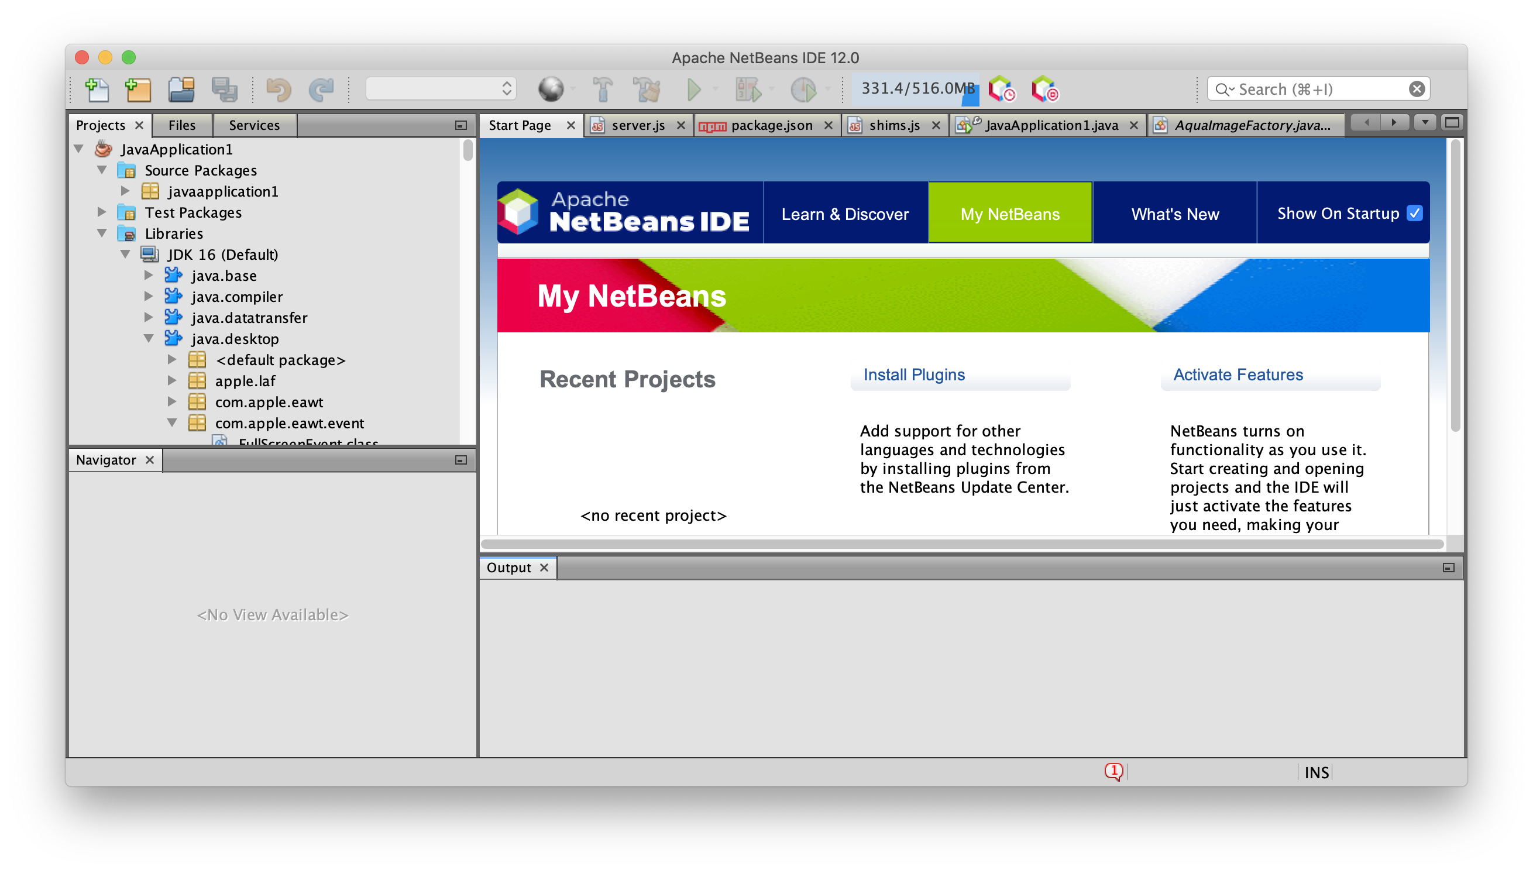Click the New File toolbar icon
Screen dimensions: 1533x873
click(97, 90)
